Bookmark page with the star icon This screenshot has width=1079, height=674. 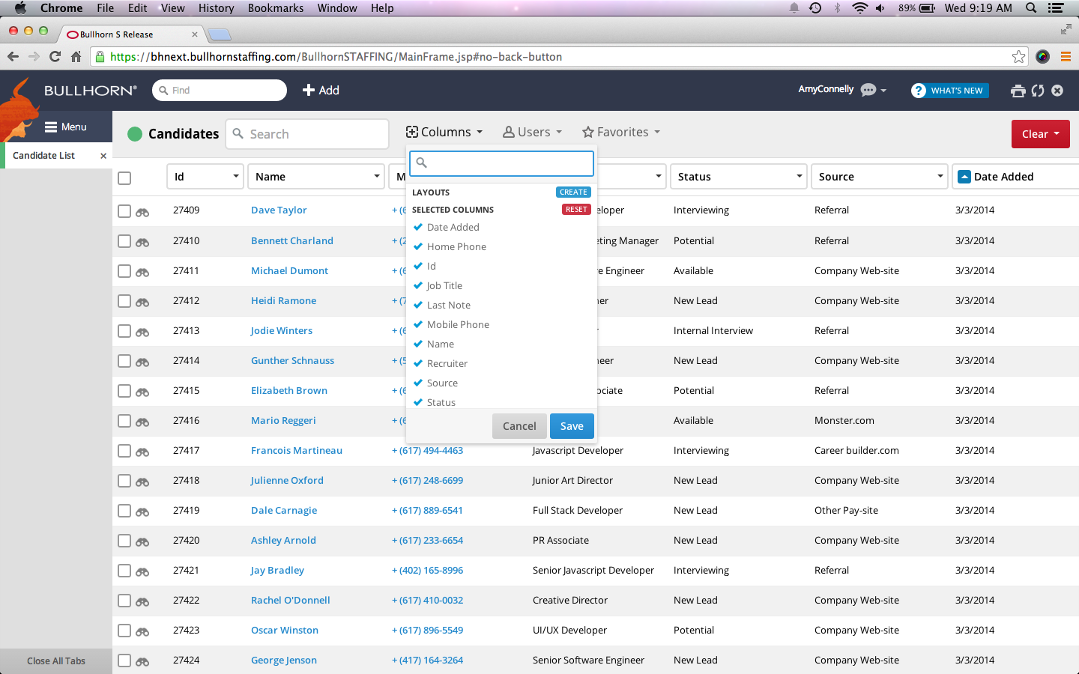(1018, 57)
